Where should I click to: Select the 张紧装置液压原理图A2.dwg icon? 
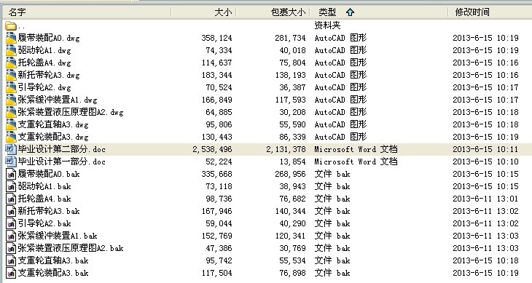tap(11, 112)
